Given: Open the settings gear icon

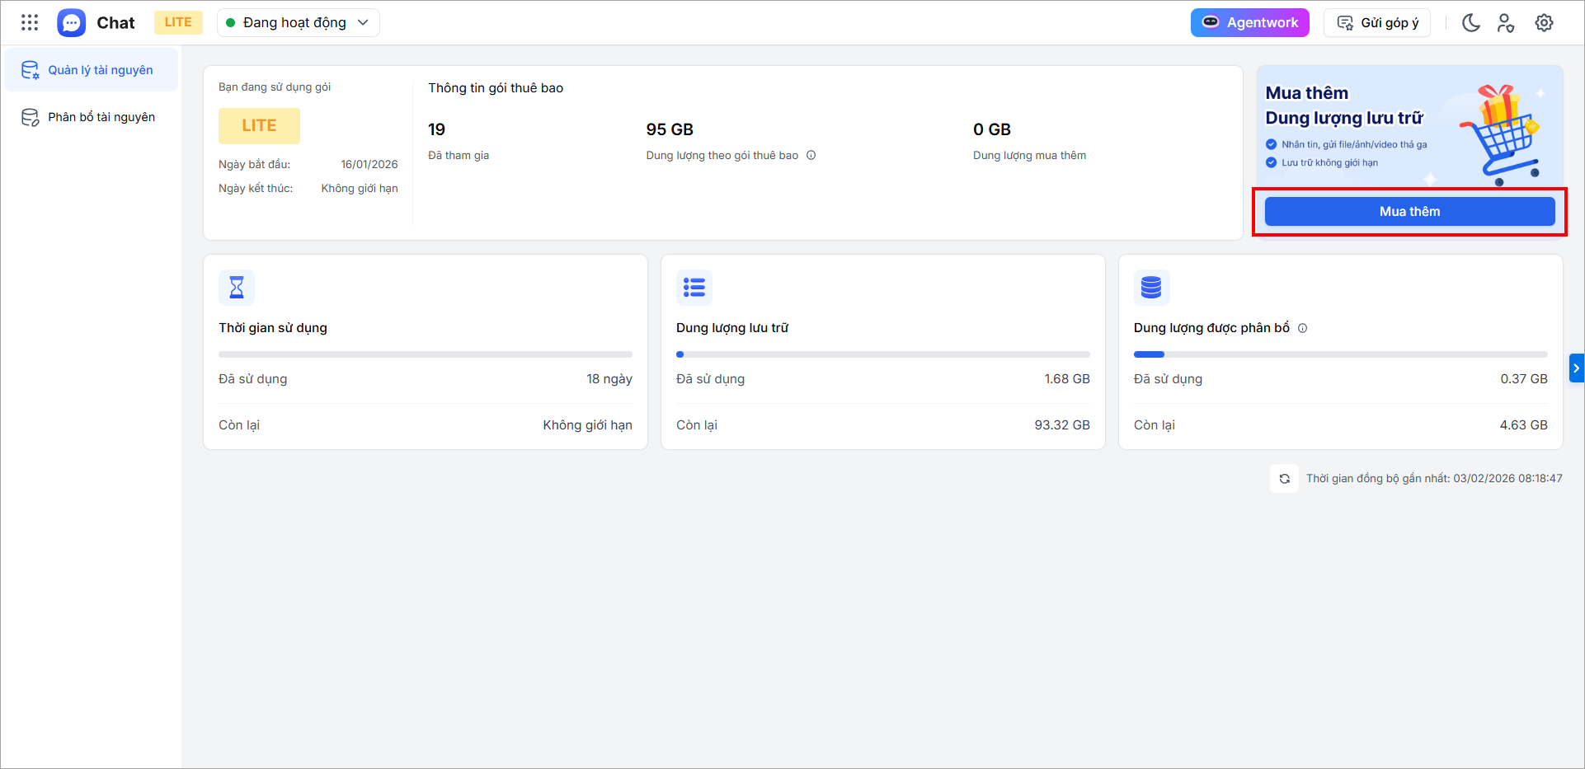Looking at the screenshot, I should tap(1544, 22).
